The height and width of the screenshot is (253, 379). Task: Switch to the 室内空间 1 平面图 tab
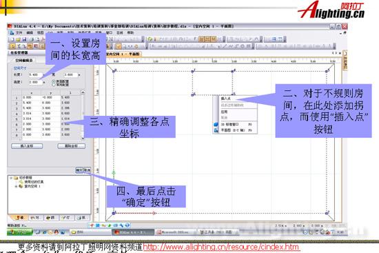[123, 54]
